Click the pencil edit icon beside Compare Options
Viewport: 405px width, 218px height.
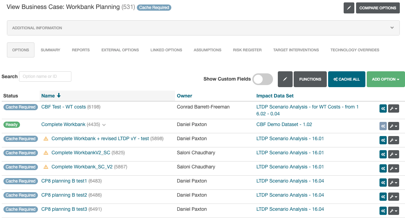coord(349,8)
